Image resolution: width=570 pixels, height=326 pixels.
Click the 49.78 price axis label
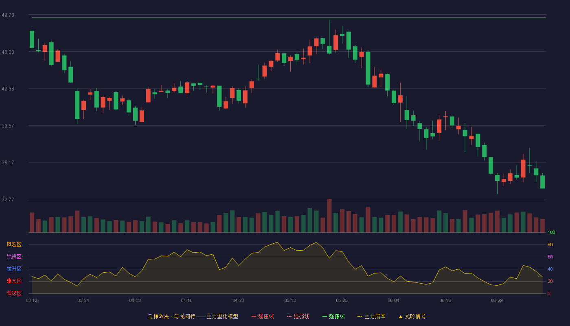click(x=8, y=15)
